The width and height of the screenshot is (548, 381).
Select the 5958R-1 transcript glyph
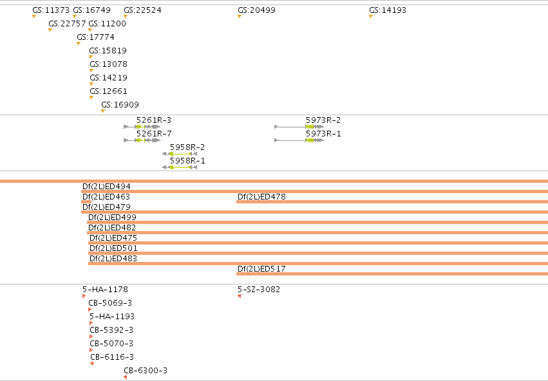click(180, 167)
